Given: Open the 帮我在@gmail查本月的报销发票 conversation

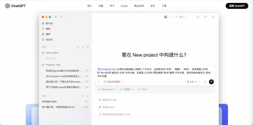Looking at the screenshot, I should [65, 71].
